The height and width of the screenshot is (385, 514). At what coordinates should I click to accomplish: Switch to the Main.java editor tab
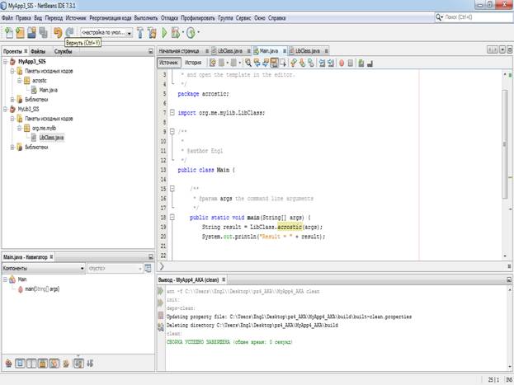pyautogui.click(x=268, y=51)
